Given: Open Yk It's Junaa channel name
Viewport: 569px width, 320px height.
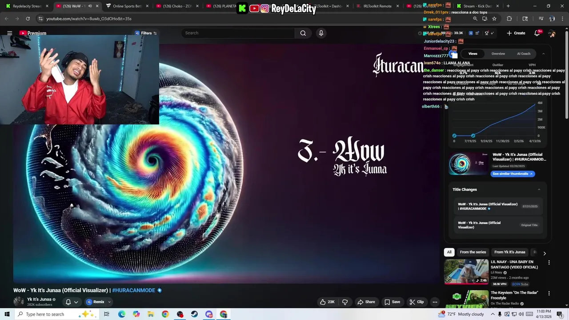Looking at the screenshot, I should [39, 299].
